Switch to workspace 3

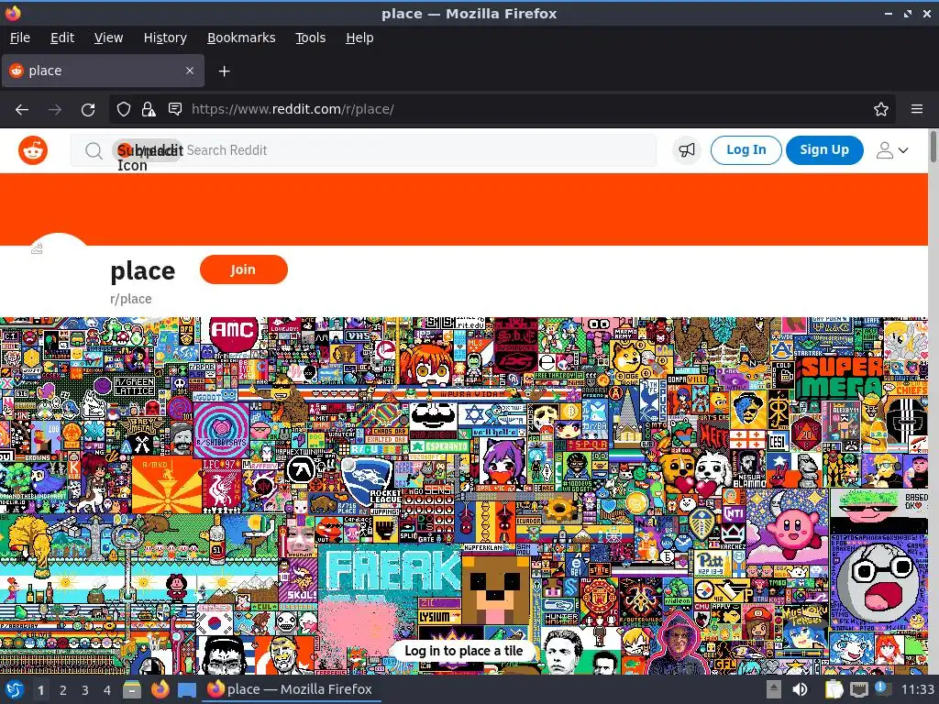coord(85,690)
